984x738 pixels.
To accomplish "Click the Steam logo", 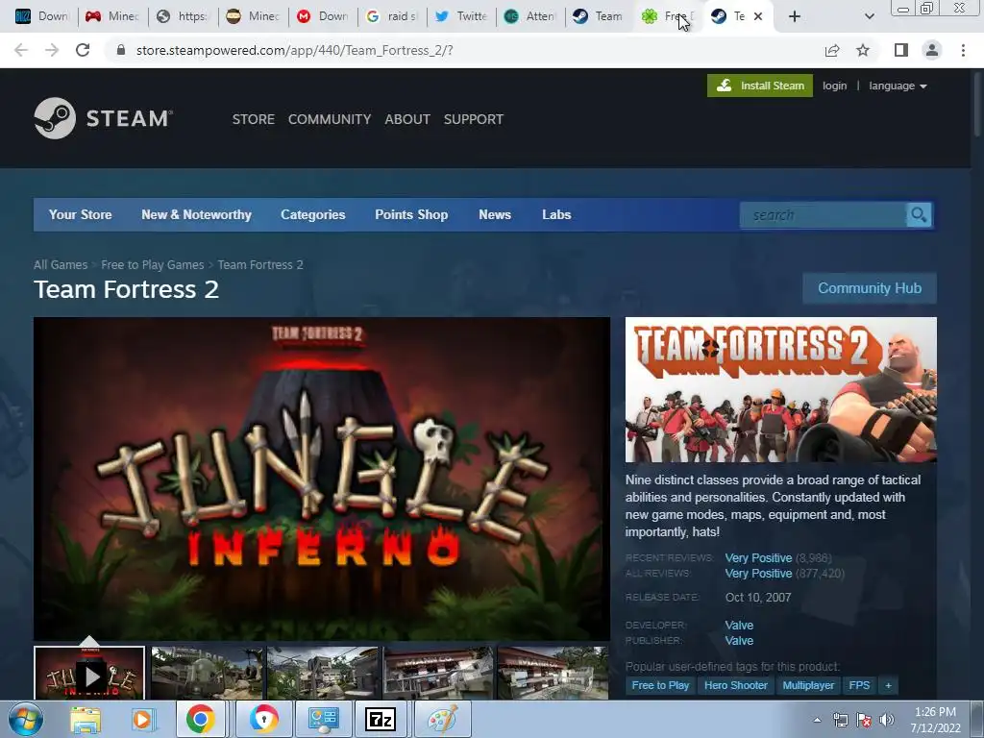I will coord(104,118).
